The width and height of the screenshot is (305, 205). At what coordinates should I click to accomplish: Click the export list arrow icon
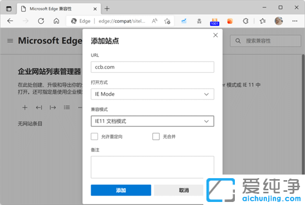pos(53,108)
